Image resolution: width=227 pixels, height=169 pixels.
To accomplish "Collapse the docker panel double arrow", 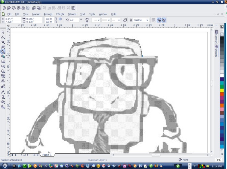I will click(216, 26).
